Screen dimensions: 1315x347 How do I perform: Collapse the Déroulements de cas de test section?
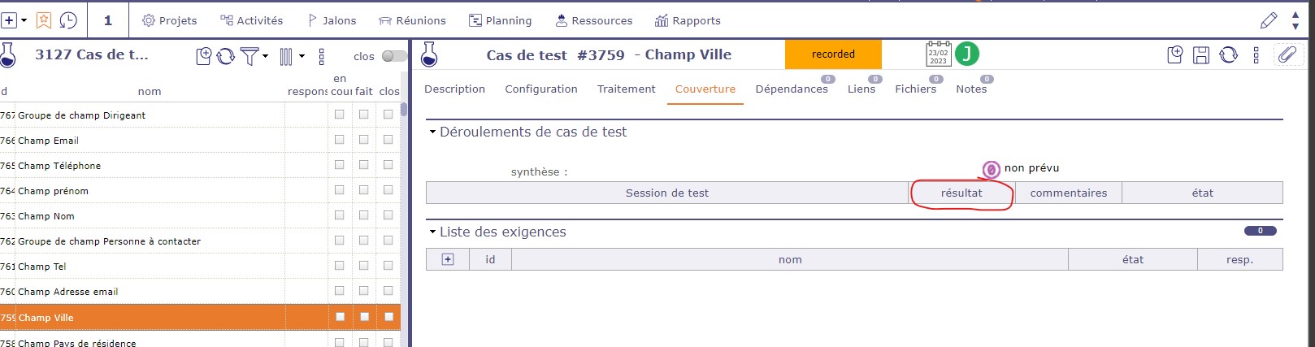click(433, 132)
